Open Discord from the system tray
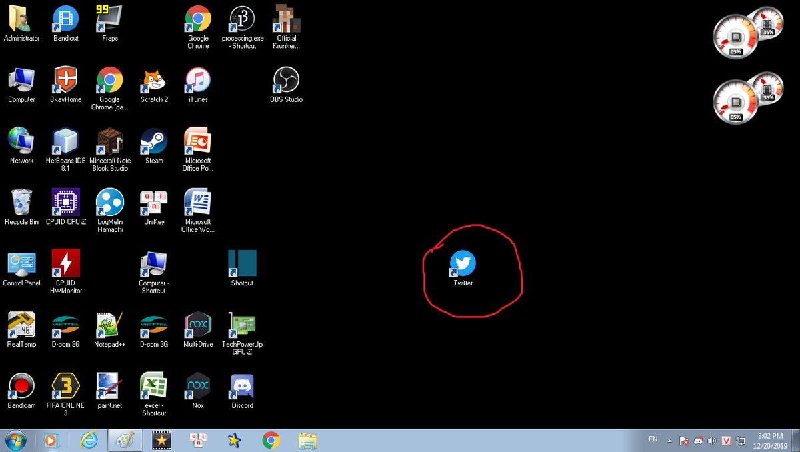 (698, 441)
